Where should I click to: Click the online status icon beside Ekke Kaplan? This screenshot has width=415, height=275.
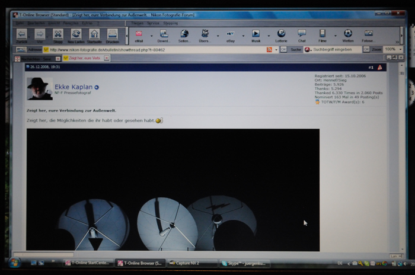(x=97, y=87)
